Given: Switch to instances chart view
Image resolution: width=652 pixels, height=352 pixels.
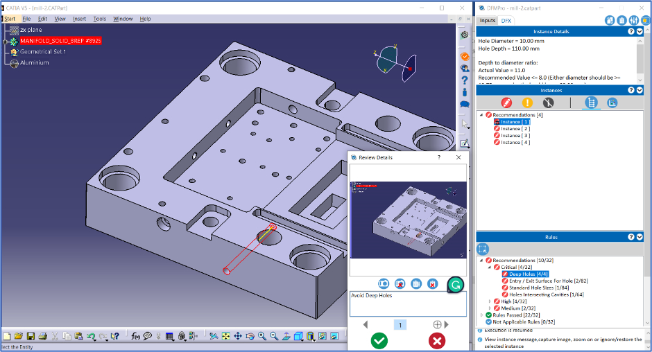Looking at the screenshot, I should (612, 103).
